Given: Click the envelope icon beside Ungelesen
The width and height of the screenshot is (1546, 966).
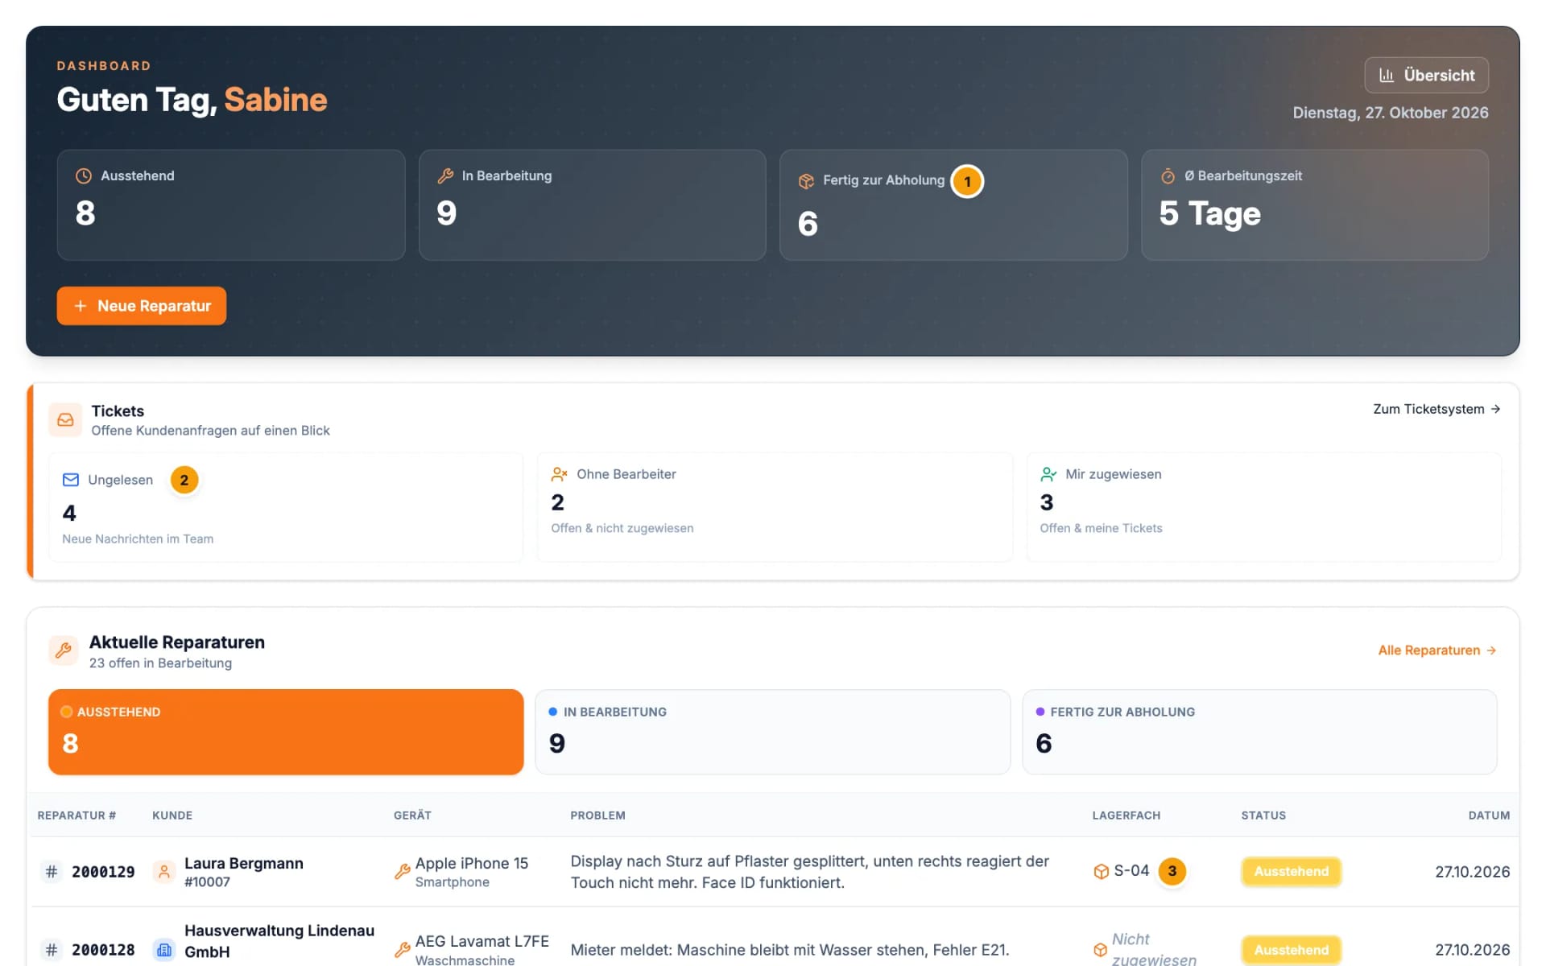Looking at the screenshot, I should pyautogui.click(x=71, y=480).
